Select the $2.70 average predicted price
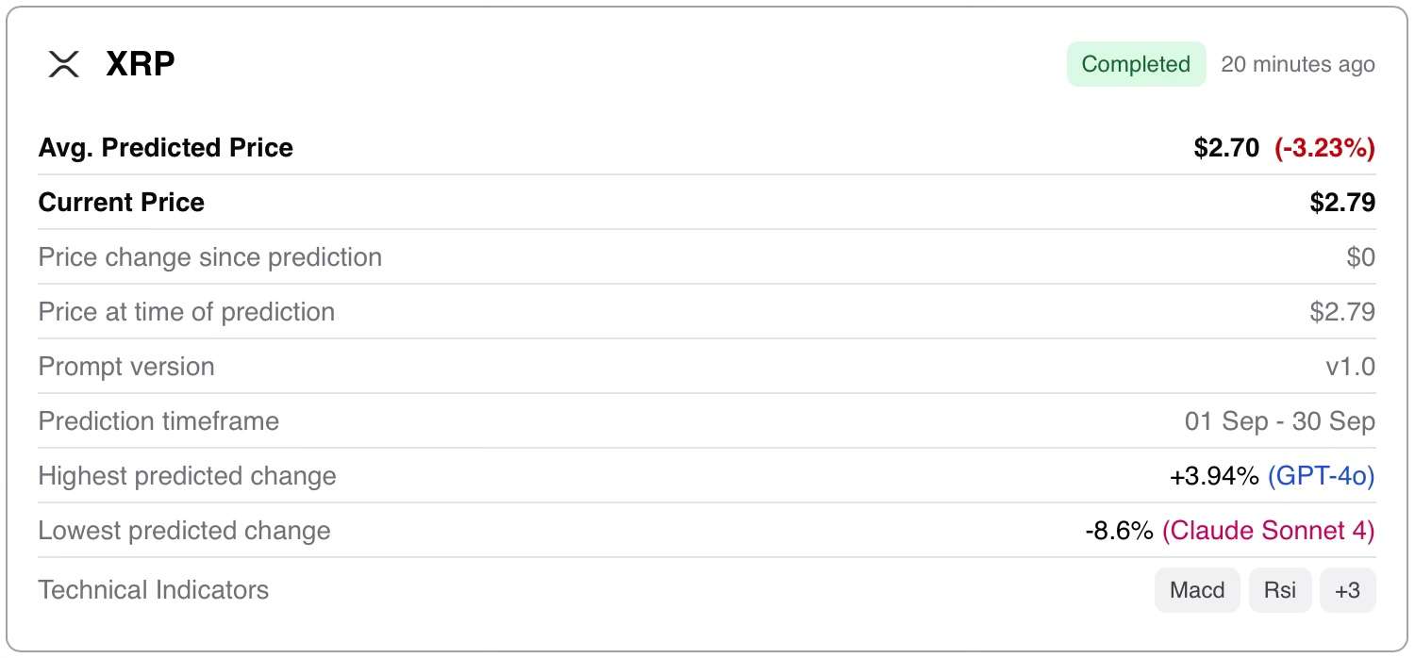Viewport: 1415px width, 658px height. 1225,148
